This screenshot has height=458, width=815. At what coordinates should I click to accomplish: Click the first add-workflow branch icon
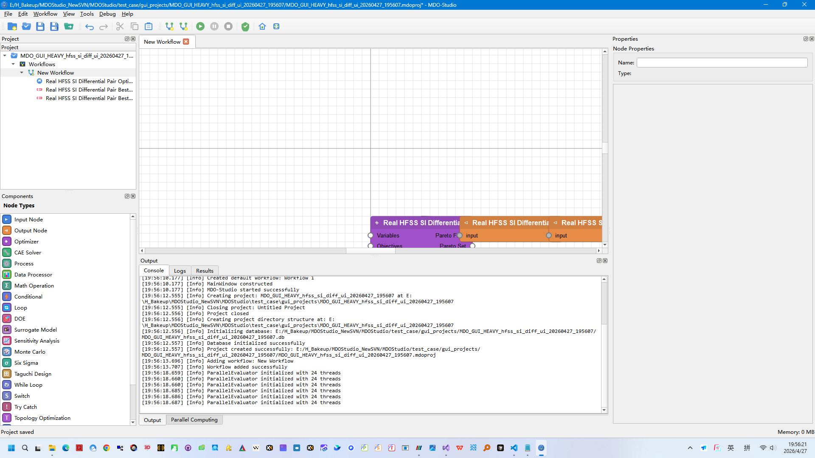(x=169, y=26)
